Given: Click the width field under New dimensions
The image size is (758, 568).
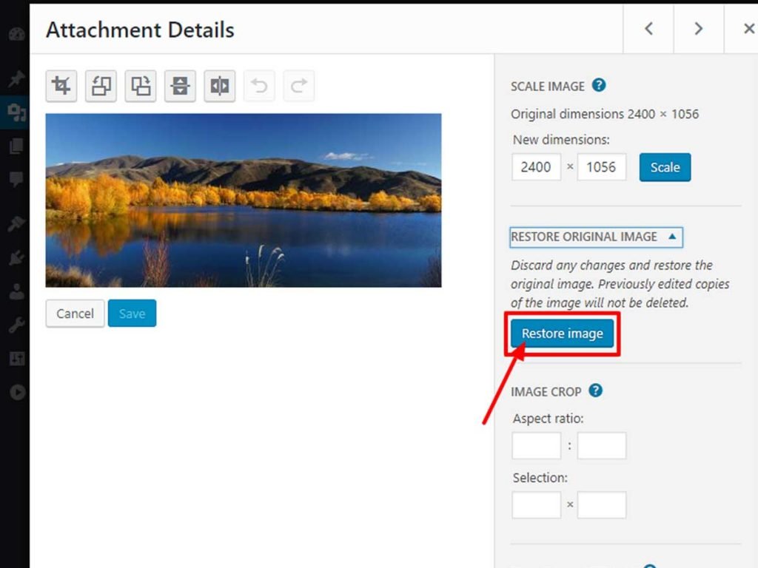Looking at the screenshot, I should tap(535, 167).
